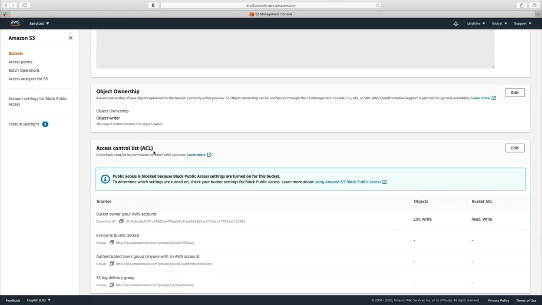
Task: Go forward with the Safari forward arrow
Action: tap(13, 5)
